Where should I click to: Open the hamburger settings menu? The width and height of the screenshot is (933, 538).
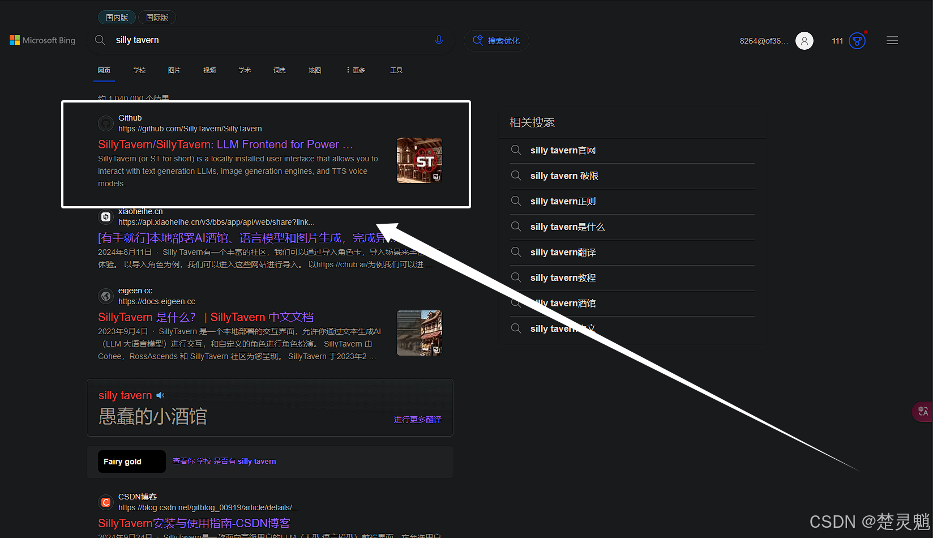click(x=892, y=40)
